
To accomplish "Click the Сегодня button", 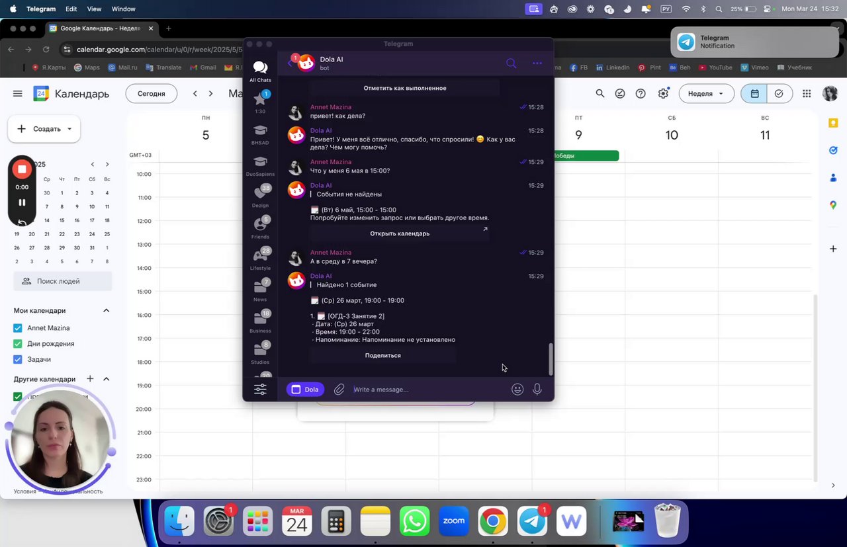I will pos(152,94).
